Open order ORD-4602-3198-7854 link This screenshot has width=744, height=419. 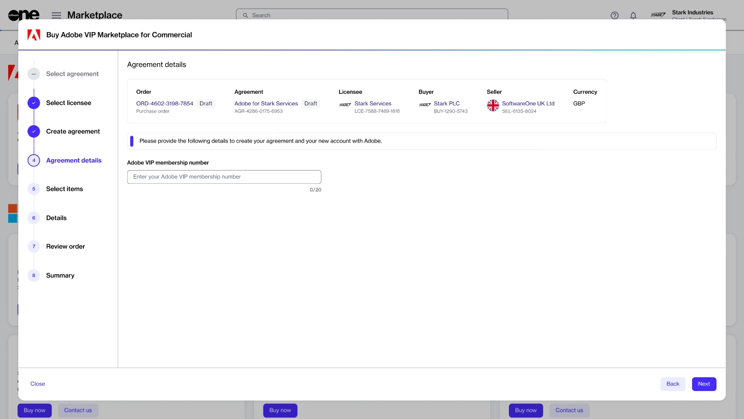pyautogui.click(x=165, y=103)
